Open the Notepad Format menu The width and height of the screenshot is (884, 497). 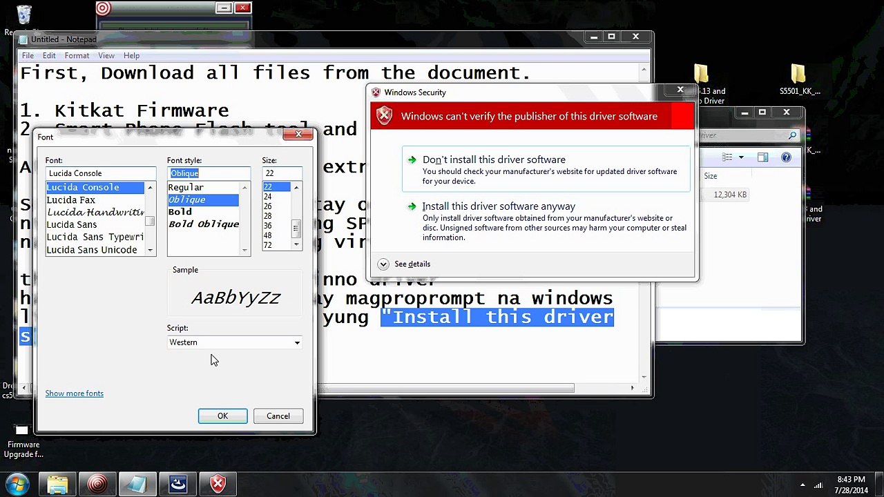pos(77,55)
